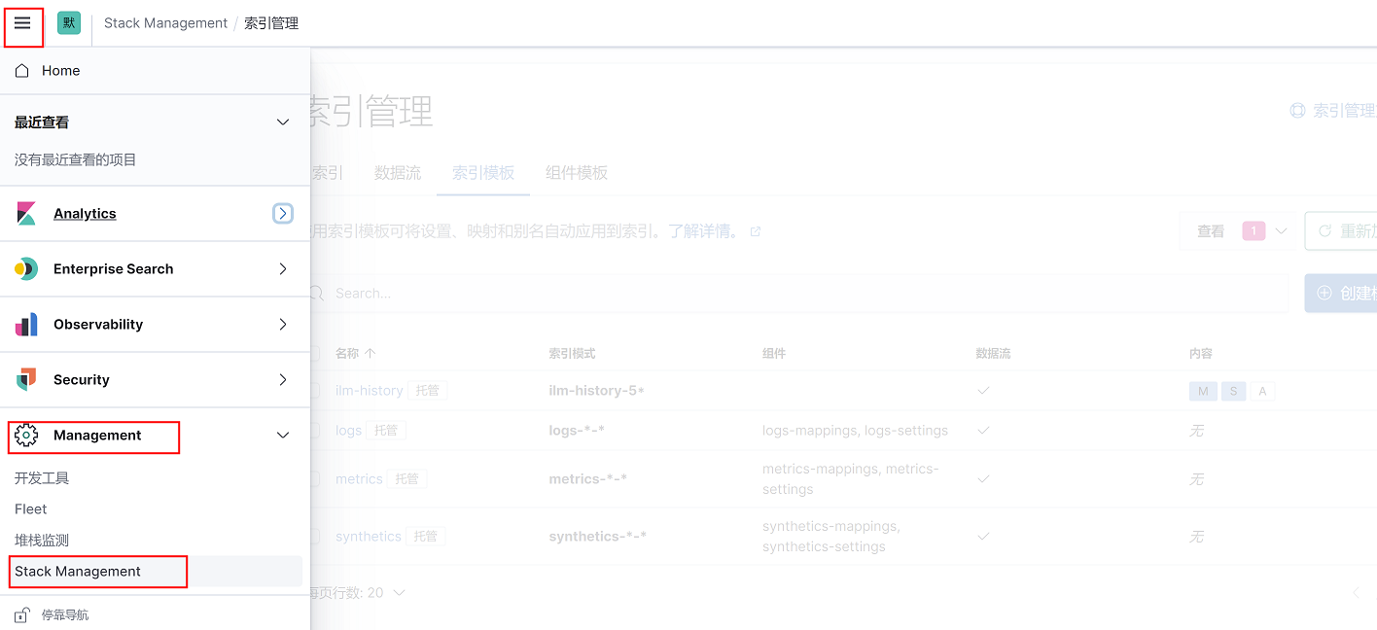Click the dock navigation lock icon
The height and width of the screenshot is (630, 1377).
click(x=21, y=615)
